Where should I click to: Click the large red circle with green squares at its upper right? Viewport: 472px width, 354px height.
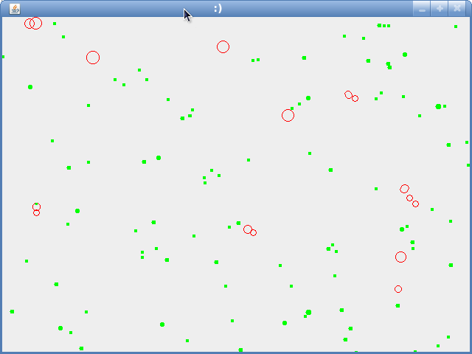tap(288, 115)
